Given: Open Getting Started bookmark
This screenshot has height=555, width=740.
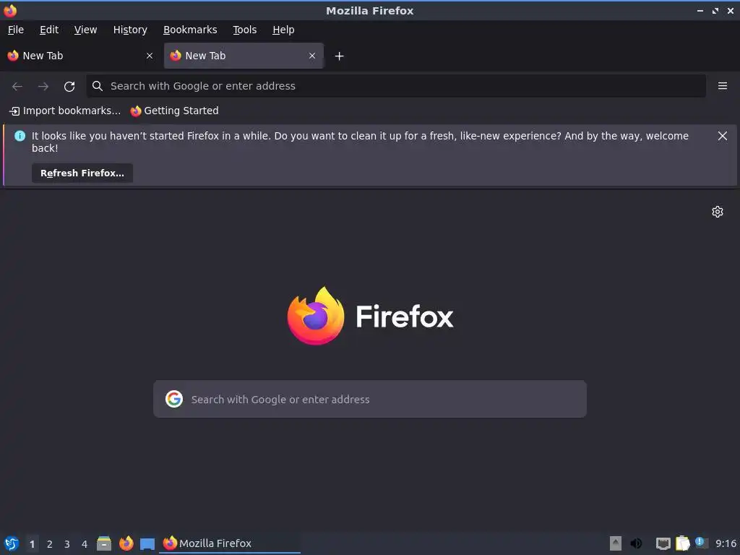Looking at the screenshot, I should [x=175, y=111].
